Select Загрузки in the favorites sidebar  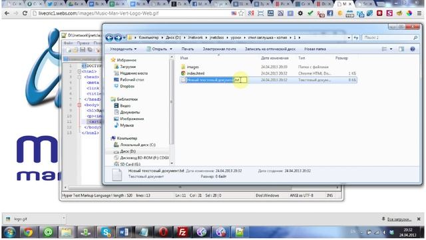(x=128, y=67)
